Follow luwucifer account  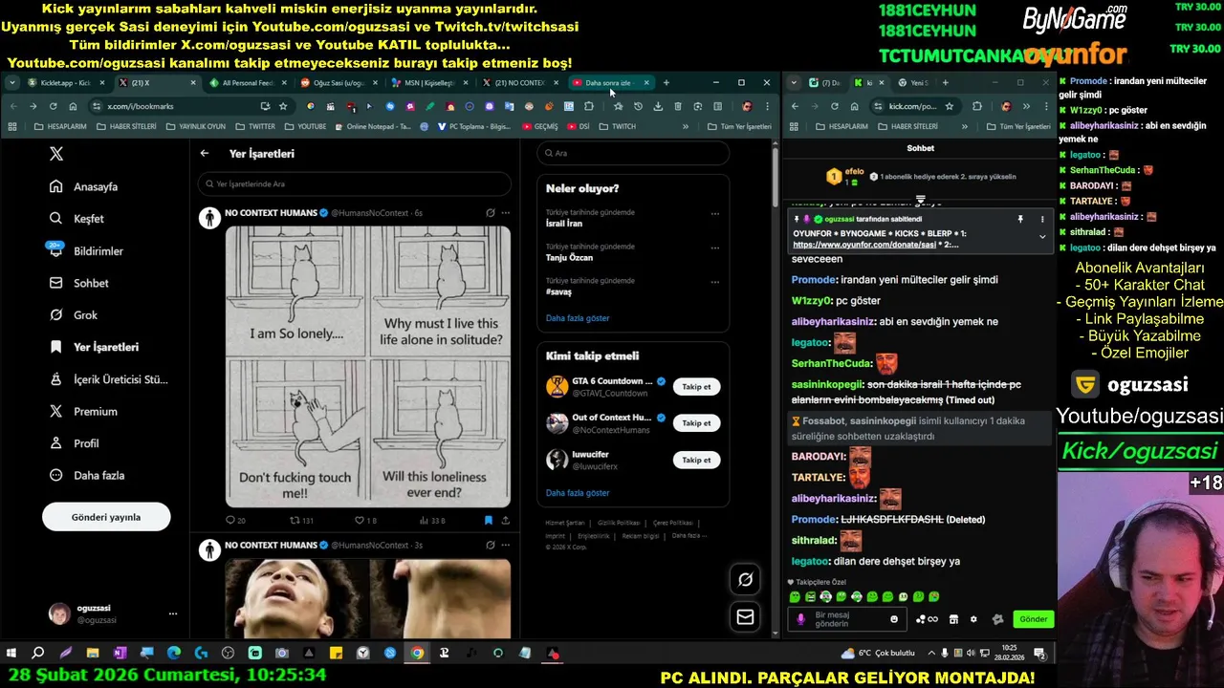click(697, 460)
